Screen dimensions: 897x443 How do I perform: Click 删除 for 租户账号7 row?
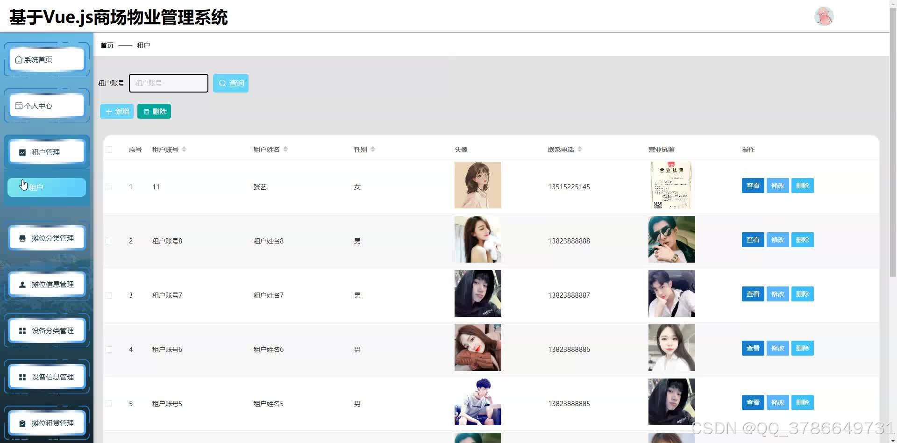point(803,294)
